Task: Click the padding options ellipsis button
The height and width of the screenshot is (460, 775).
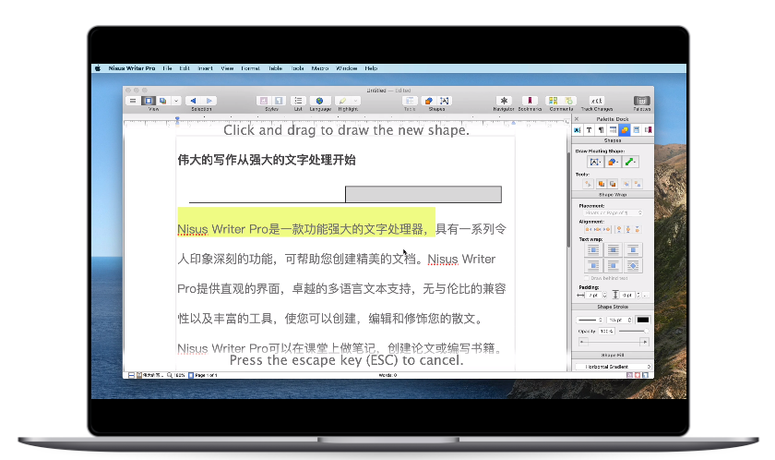Action: coord(645,296)
